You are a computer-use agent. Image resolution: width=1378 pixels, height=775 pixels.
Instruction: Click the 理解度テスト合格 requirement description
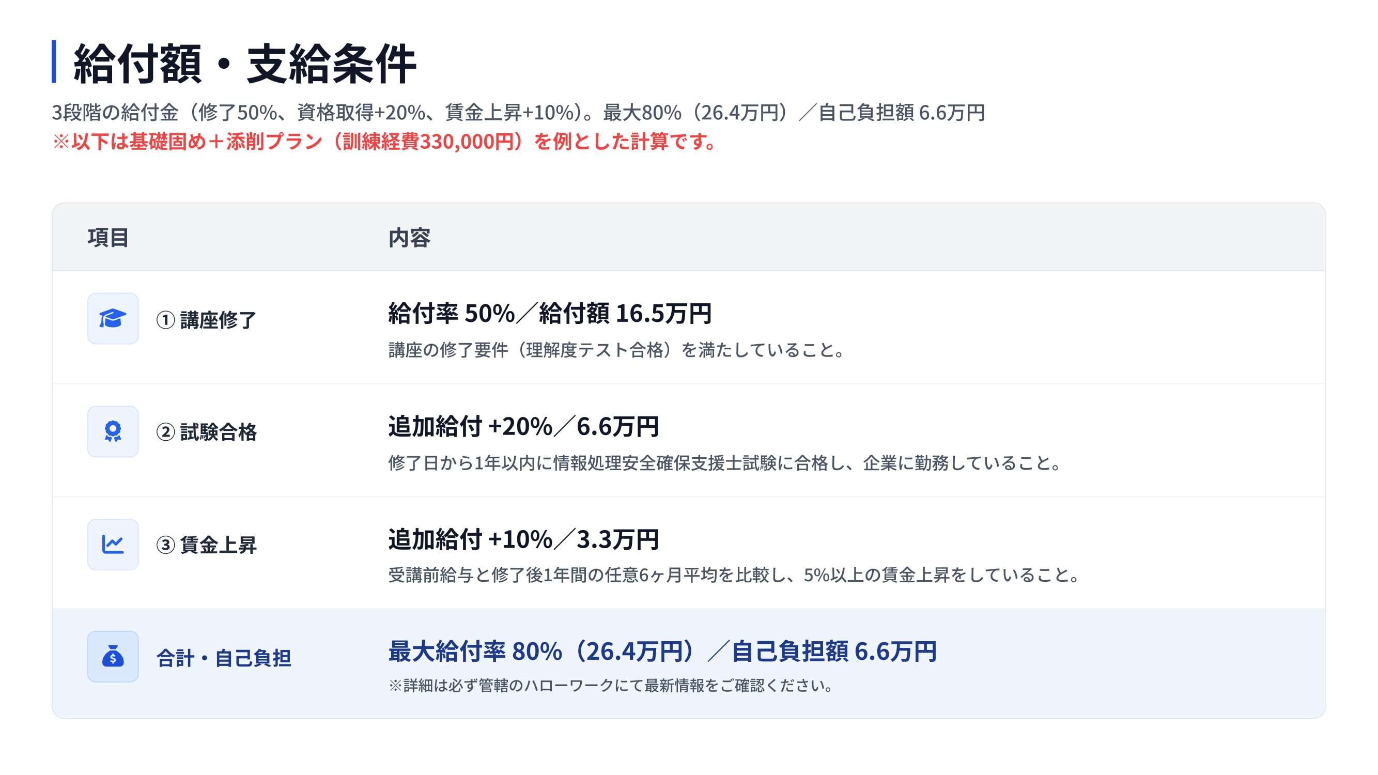(x=616, y=350)
